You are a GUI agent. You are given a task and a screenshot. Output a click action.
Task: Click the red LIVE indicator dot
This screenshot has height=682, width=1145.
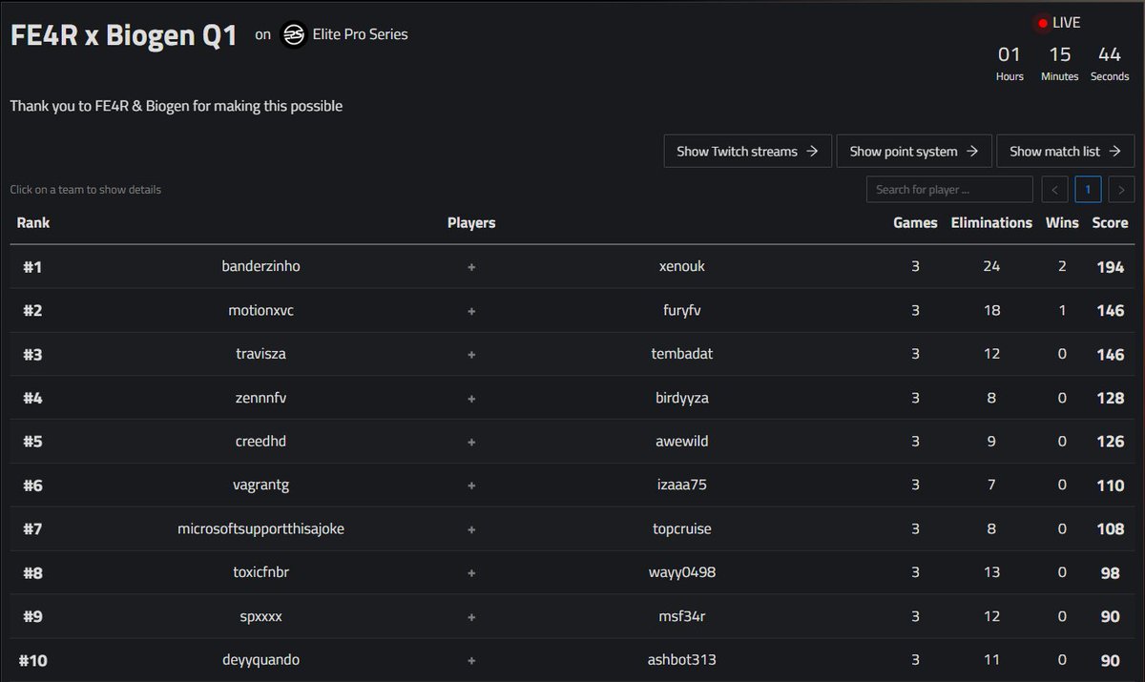1042,23
